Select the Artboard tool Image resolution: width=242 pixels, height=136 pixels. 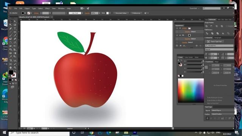11,64
